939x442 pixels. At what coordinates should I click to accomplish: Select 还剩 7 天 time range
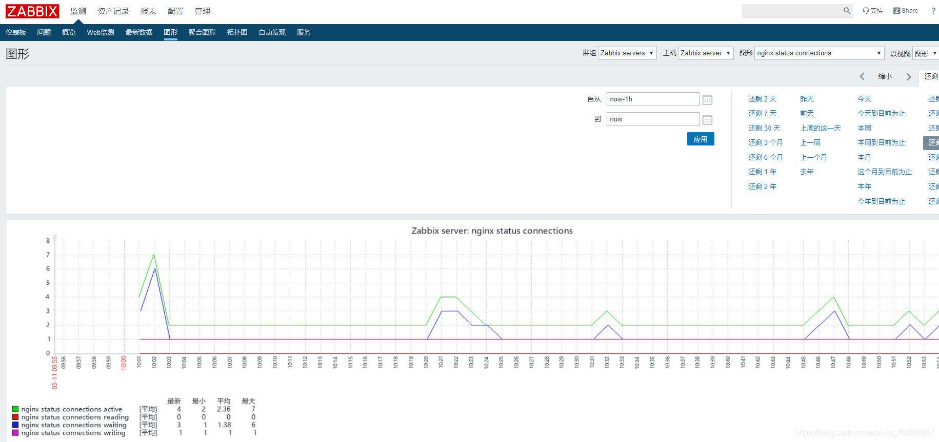(x=763, y=113)
